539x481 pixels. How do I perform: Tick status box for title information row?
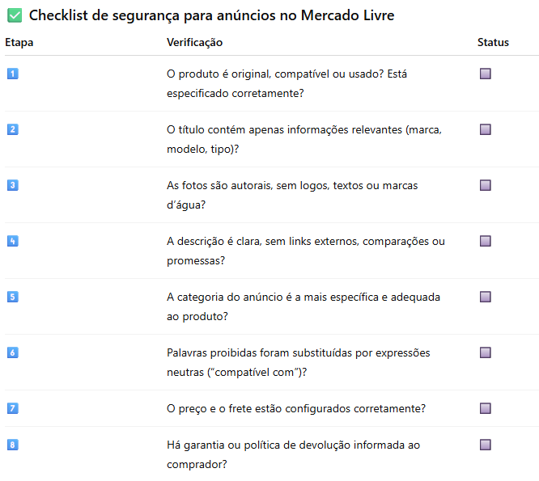pos(486,129)
